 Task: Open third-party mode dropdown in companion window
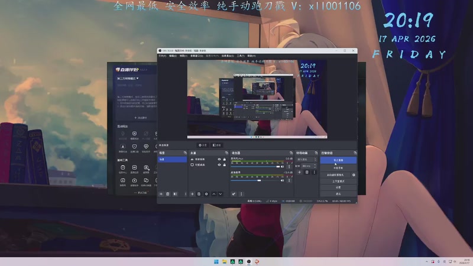(x=128, y=79)
